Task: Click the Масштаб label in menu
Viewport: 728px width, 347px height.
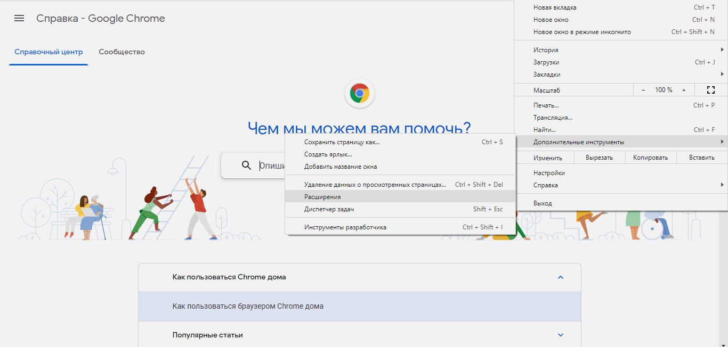Action: coord(547,90)
